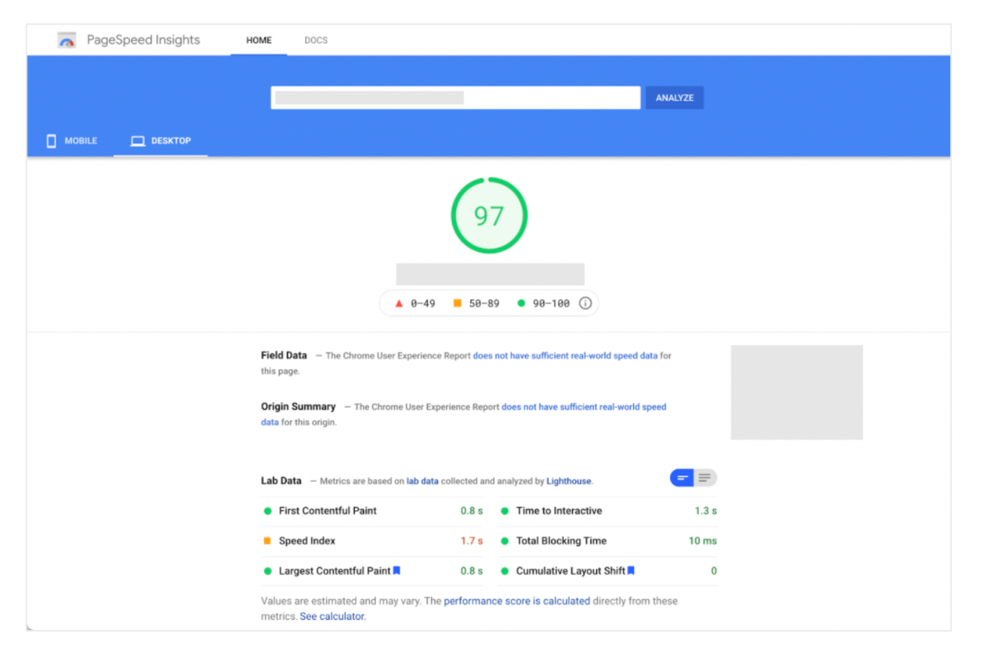Open the HOME tab
Screen dimensions: 982x651
(259, 40)
